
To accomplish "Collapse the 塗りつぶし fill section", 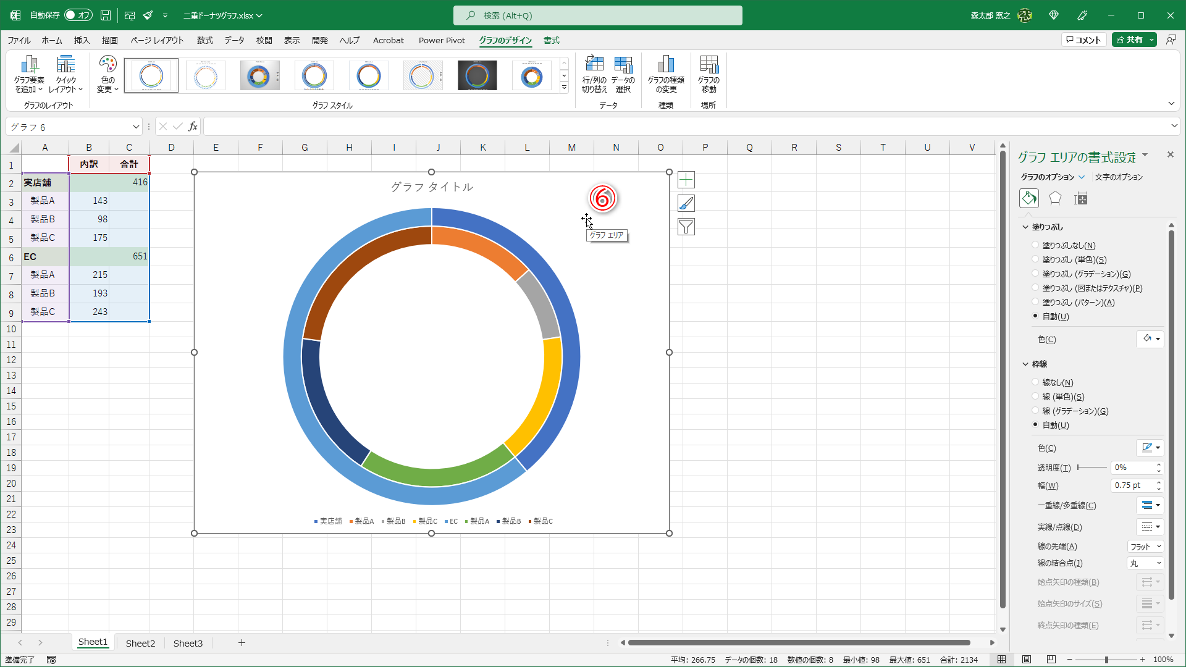I will coord(1025,227).
